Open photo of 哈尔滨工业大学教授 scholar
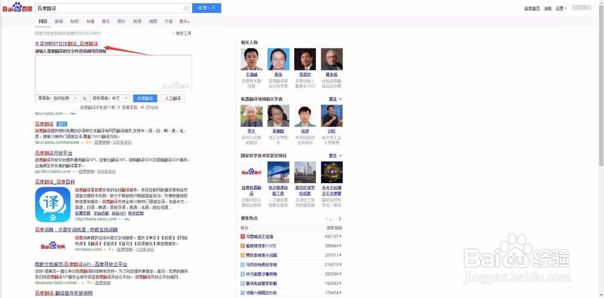The image size is (604, 298). 332,115
